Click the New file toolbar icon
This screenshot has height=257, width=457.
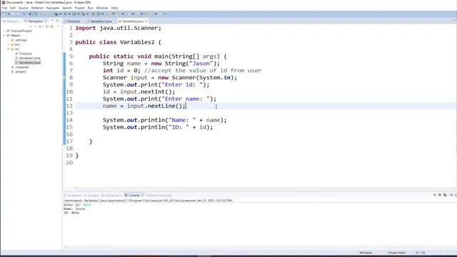(x=4, y=14)
